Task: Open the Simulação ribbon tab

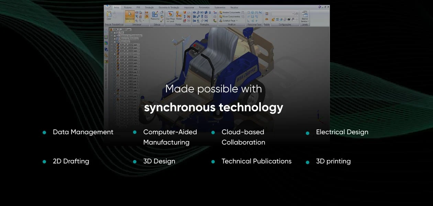Action: coord(149,8)
